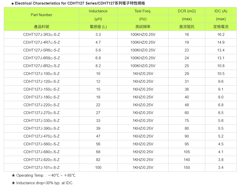
Task: Select part number CDHT127J-120□-S-Z
Action: [x=42, y=82]
